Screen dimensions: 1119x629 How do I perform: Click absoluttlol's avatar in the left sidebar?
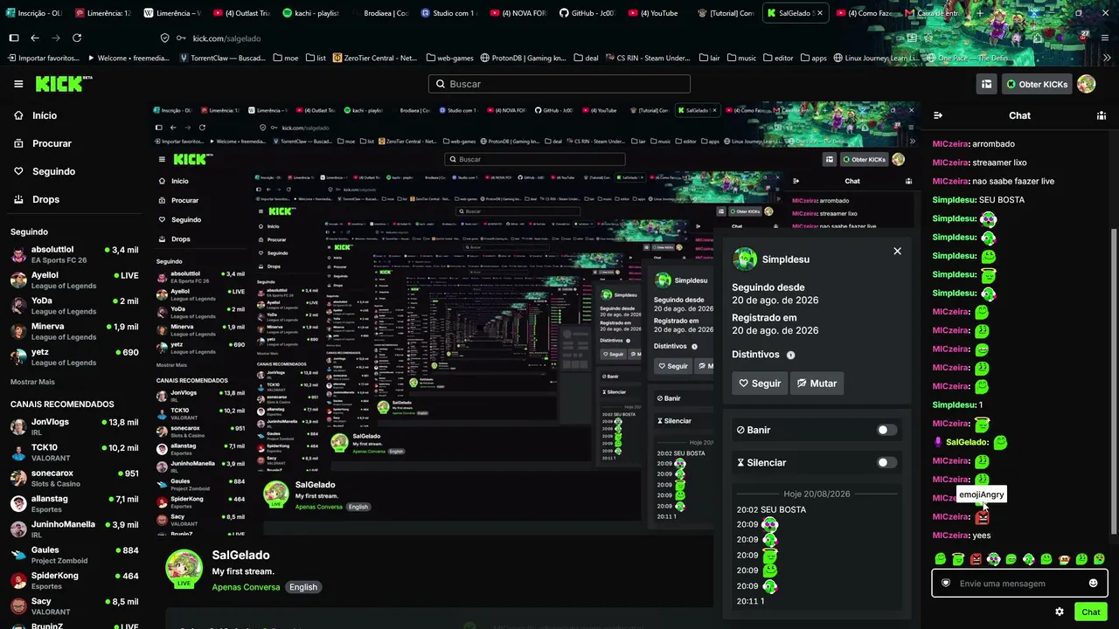pos(18,254)
